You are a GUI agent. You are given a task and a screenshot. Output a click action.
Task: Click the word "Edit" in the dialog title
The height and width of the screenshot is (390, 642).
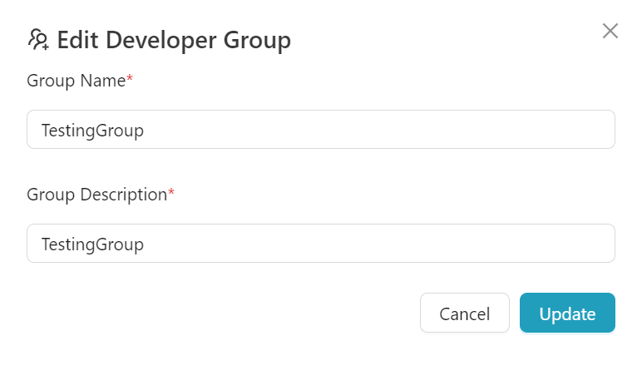[x=77, y=40]
